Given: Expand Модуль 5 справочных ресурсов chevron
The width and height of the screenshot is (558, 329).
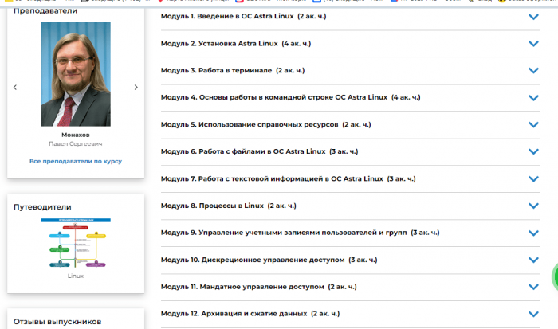Looking at the screenshot, I should point(533,125).
